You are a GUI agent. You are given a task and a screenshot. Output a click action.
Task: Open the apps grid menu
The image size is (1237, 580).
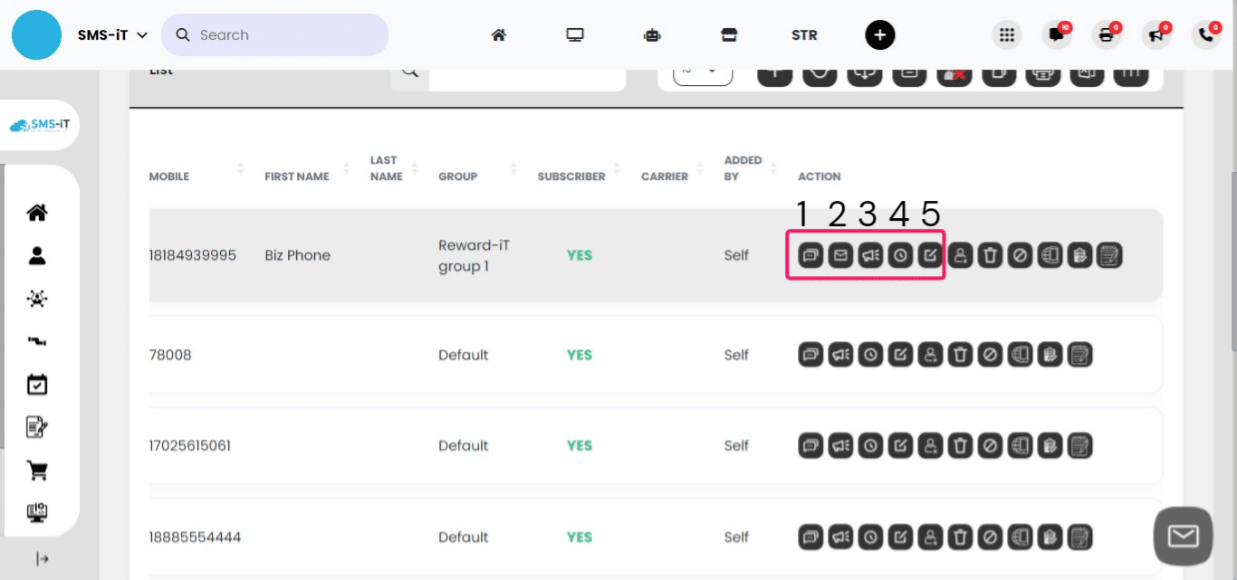pyautogui.click(x=1005, y=35)
